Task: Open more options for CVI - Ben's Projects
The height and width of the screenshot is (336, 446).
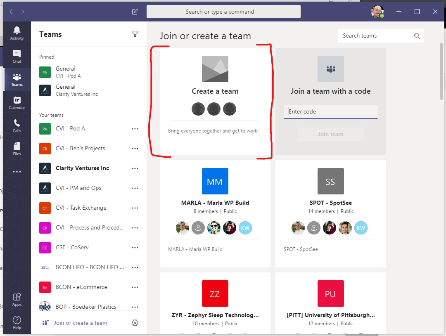Action: (135, 149)
